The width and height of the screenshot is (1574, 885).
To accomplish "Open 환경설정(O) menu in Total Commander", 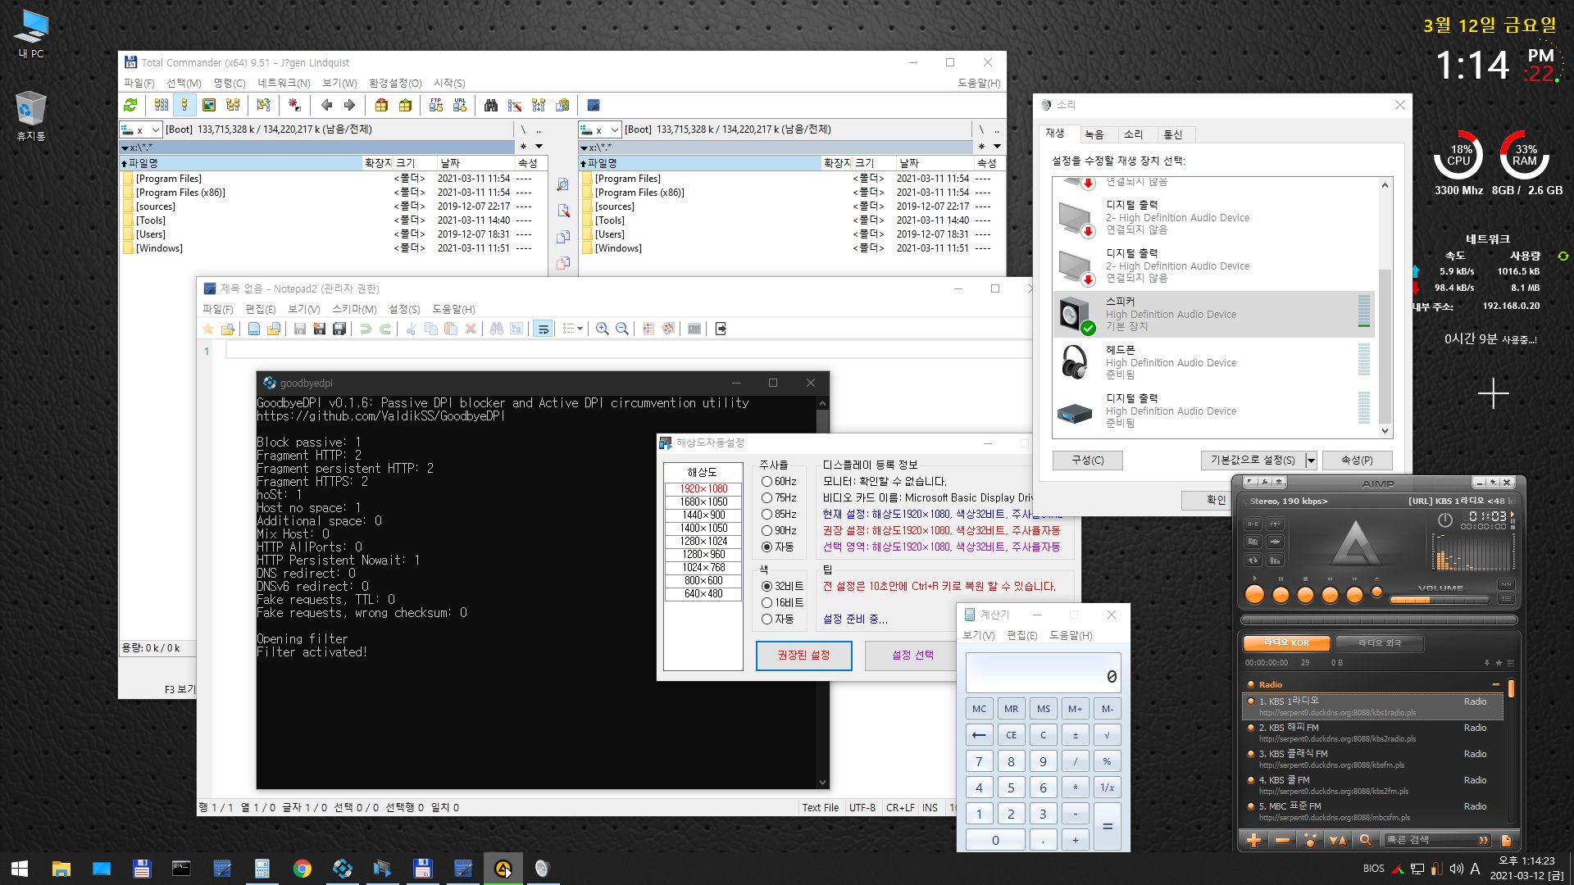I will click(395, 83).
